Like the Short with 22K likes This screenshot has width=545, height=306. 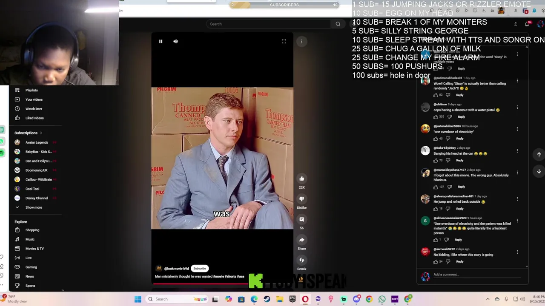pyautogui.click(x=301, y=178)
